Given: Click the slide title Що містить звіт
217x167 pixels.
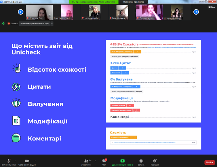Looking at the screenshot, I should click(42, 49).
